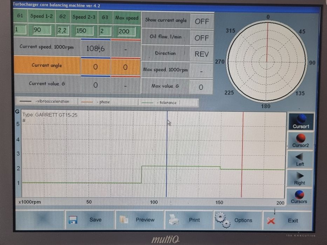Viewport: 327px width, 245px height.
Task: Edit the G2 field showing 2,2
Action: [x=63, y=31]
